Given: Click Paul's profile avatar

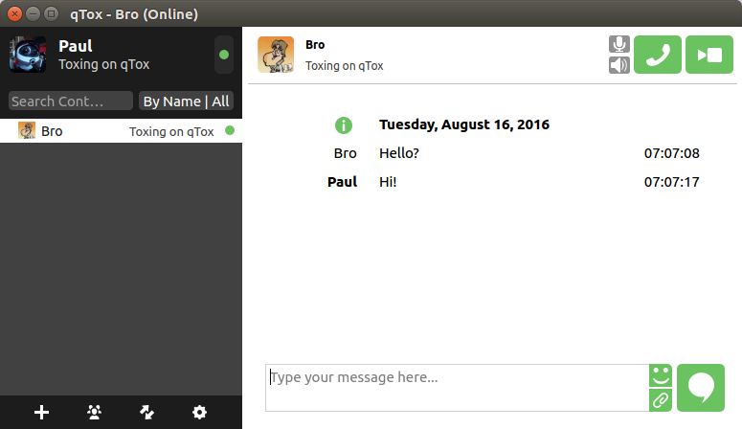Looking at the screenshot, I should (x=28, y=55).
